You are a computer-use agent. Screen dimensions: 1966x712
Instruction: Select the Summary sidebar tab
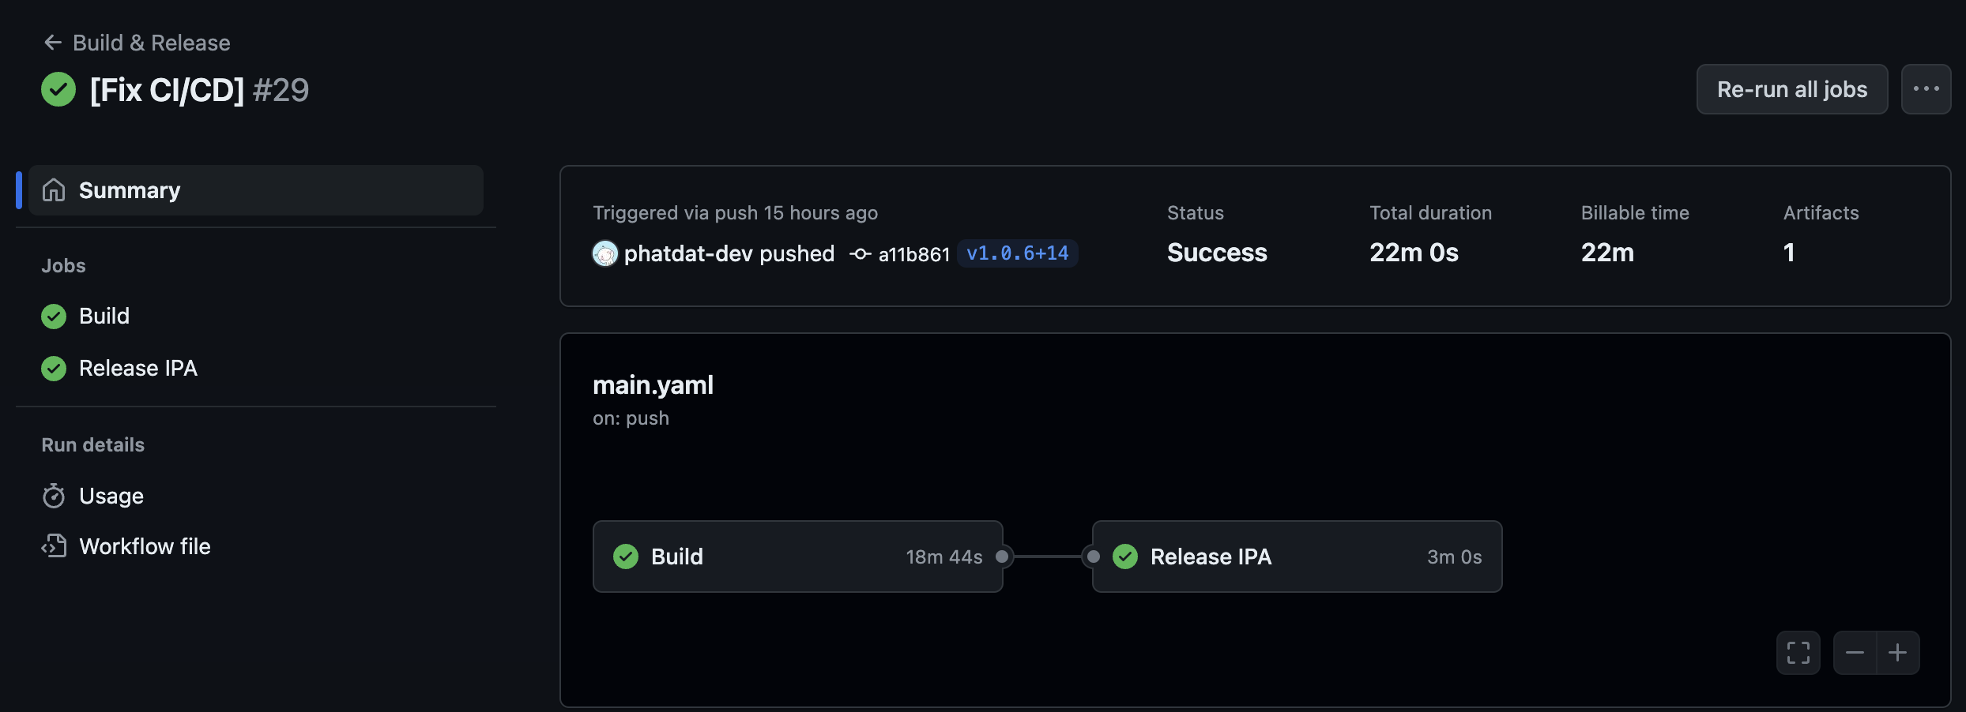[256, 190]
